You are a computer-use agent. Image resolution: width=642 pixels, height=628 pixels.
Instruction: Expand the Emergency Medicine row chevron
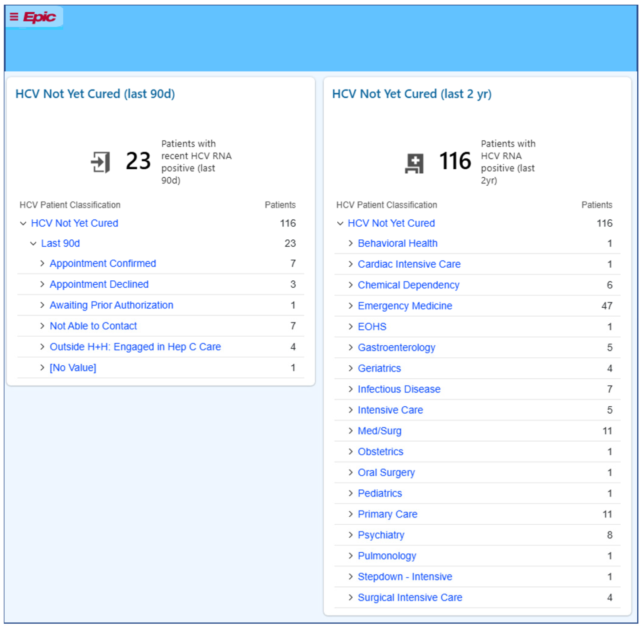[351, 306]
